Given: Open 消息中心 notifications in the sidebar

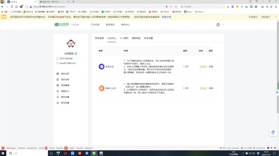Looking at the screenshot, I should pyautogui.click(x=65, y=91).
